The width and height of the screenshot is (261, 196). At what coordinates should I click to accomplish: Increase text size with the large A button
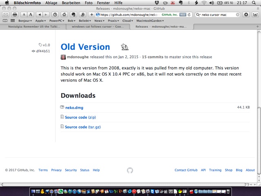click(x=31, y=15)
